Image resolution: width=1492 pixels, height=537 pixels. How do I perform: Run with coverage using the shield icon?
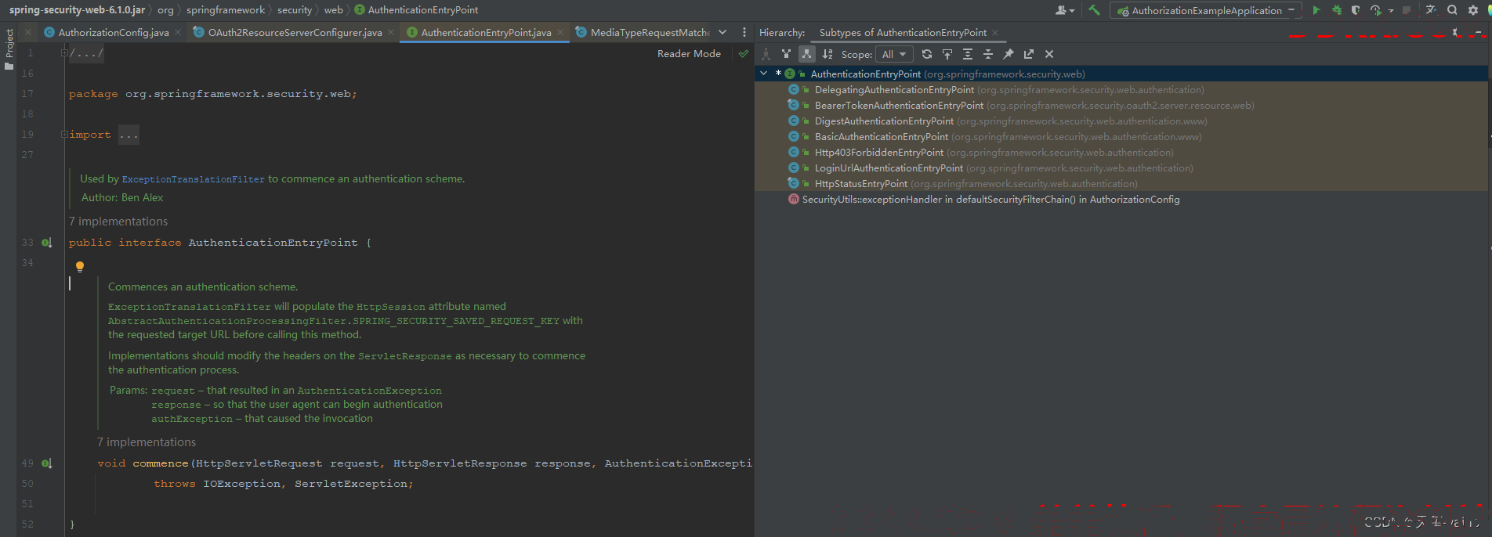click(x=1356, y=10)
